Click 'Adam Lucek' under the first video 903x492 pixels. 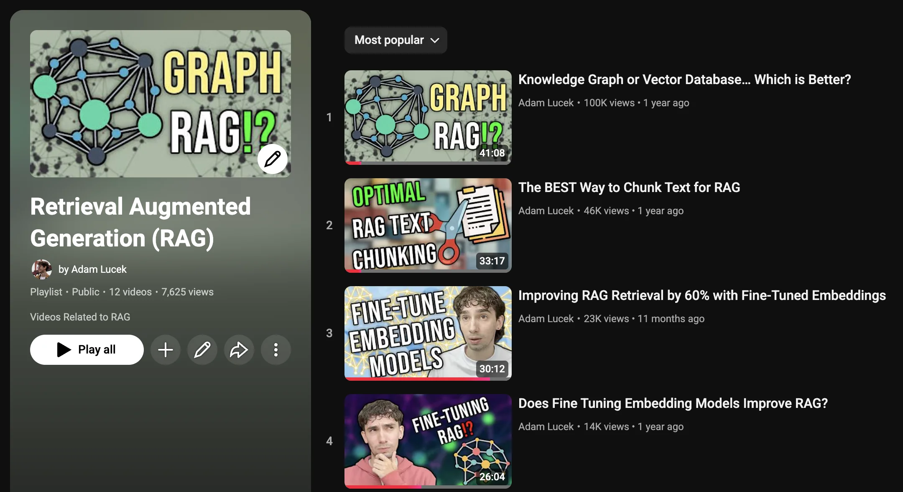(546, 102)
